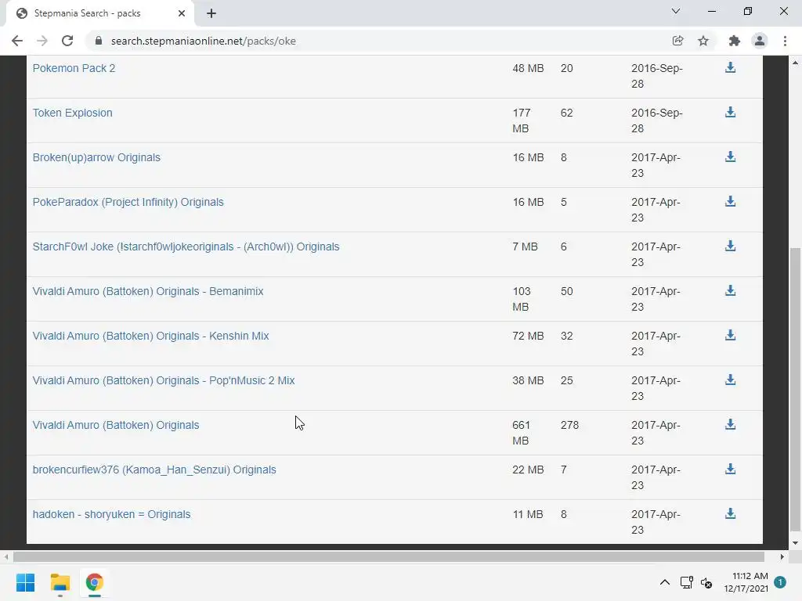Download Vivaldi Amuro Originals - Pop'nMusic 2 Mix
The height and width of the screenshot is (601, 802).
pos(730,380)
